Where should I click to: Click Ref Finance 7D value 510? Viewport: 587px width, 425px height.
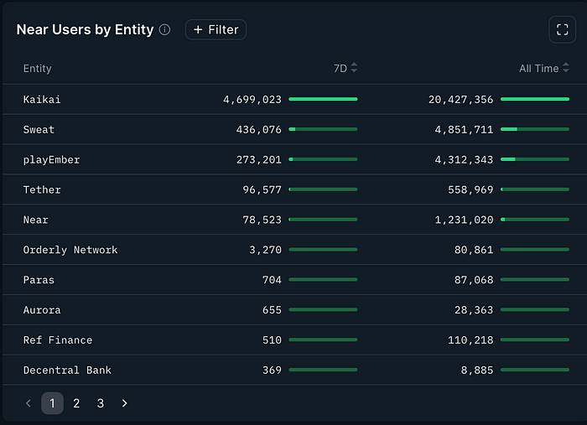272,339
